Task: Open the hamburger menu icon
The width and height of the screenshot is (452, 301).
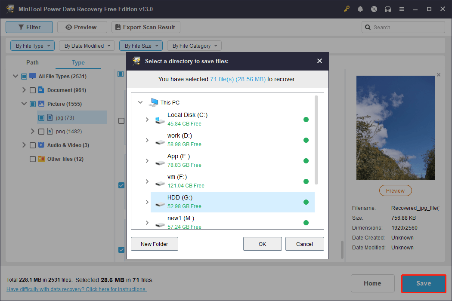Action: (x=402, y=9)
